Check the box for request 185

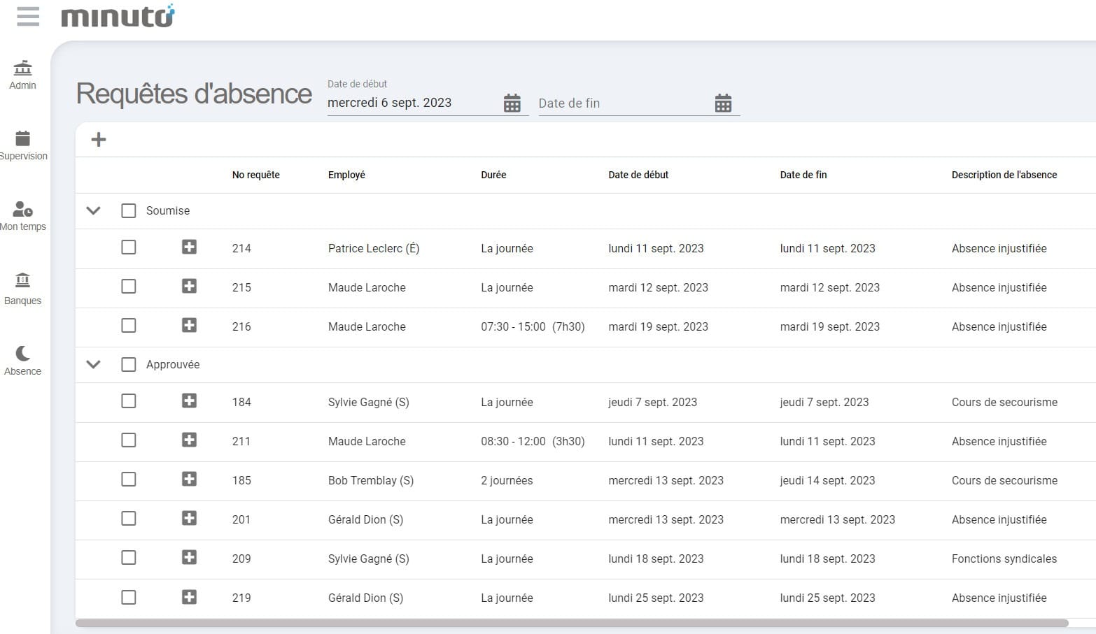(129, 480)
